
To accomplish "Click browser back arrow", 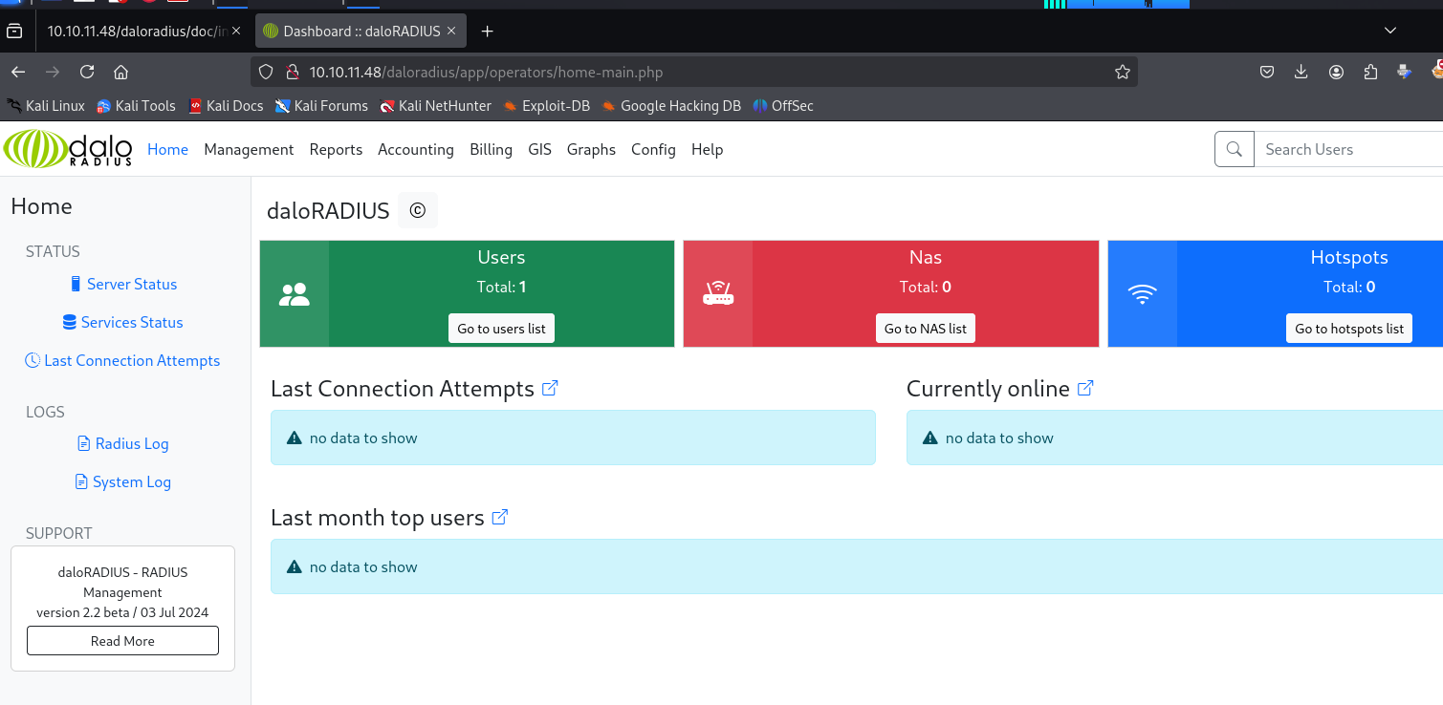I will (18, 72).
